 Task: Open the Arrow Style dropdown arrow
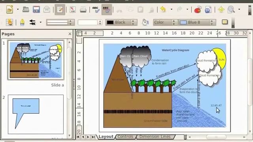(x=40, y=22)
